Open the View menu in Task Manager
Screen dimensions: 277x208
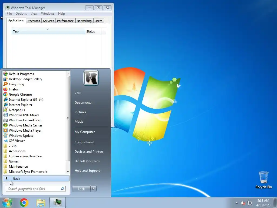click(34, 14)
